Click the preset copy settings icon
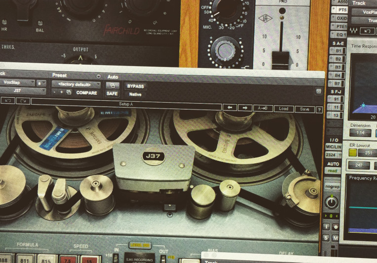The image size is (377, 263). 69,92
